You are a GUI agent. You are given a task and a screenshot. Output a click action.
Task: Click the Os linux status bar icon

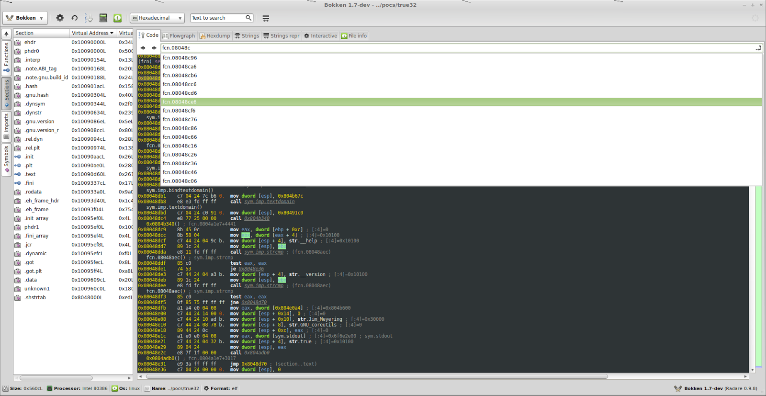pyautogui.click(x=115, y=388)
